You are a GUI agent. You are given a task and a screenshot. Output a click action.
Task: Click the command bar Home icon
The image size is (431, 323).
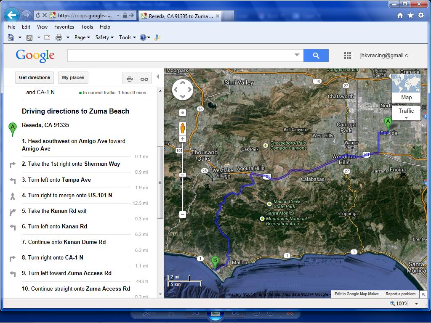(11, 37)
